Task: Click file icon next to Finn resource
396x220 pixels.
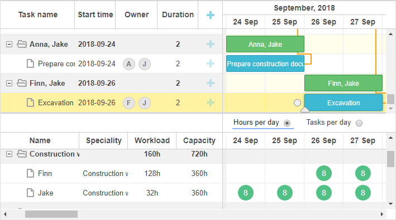Action: pos(30,173)
